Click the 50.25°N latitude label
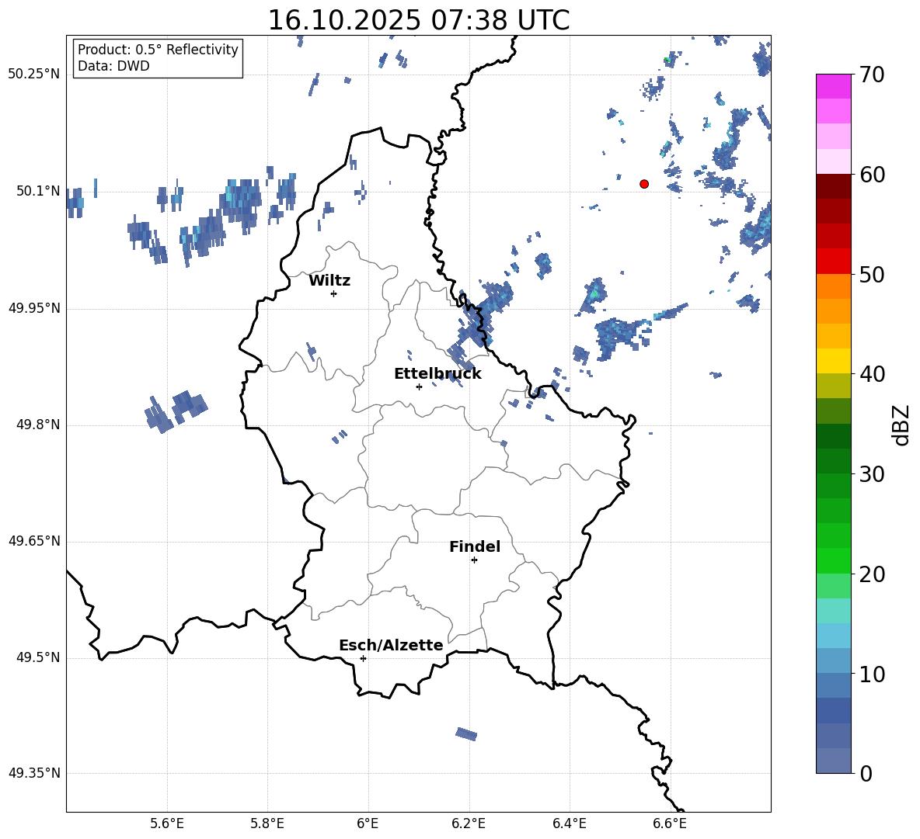The image size is (920, 839). coord(34,75)
